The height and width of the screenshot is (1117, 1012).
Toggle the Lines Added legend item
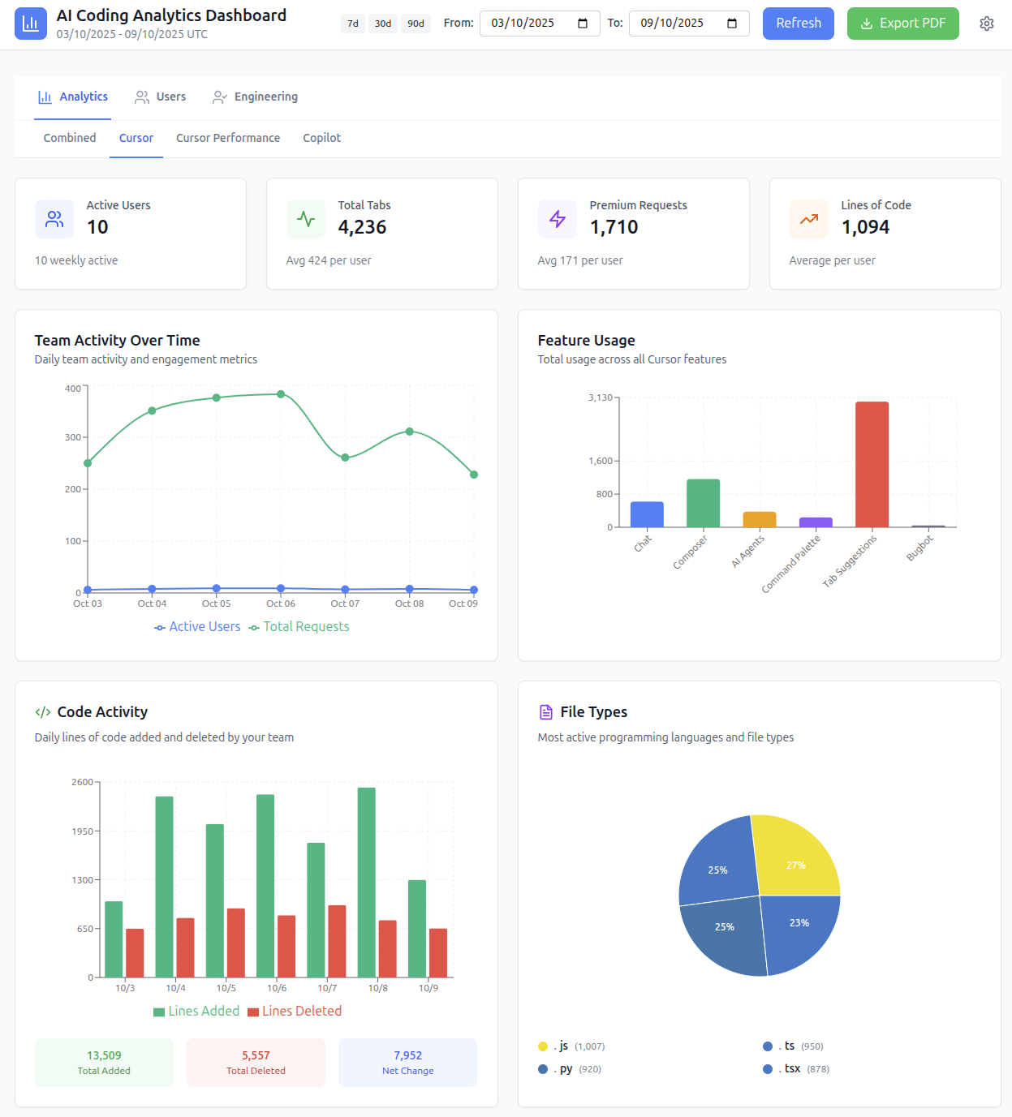196,1012
